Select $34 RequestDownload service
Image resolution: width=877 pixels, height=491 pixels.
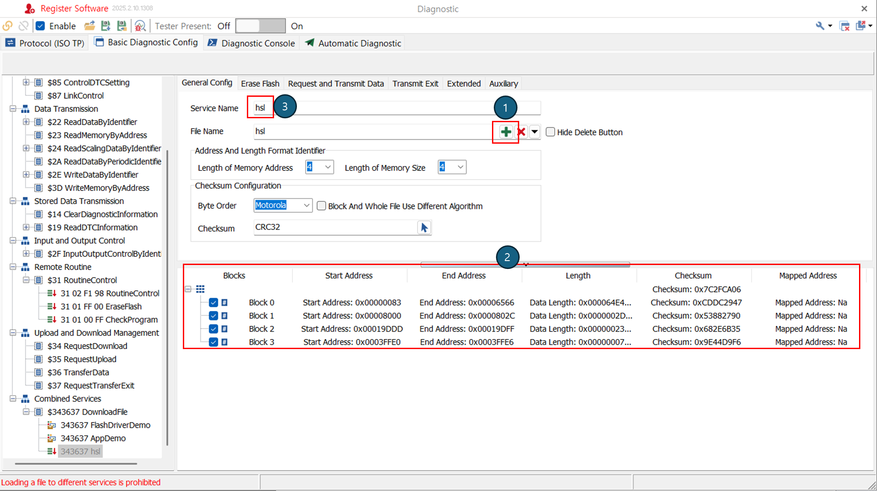(x=87, y=346)
